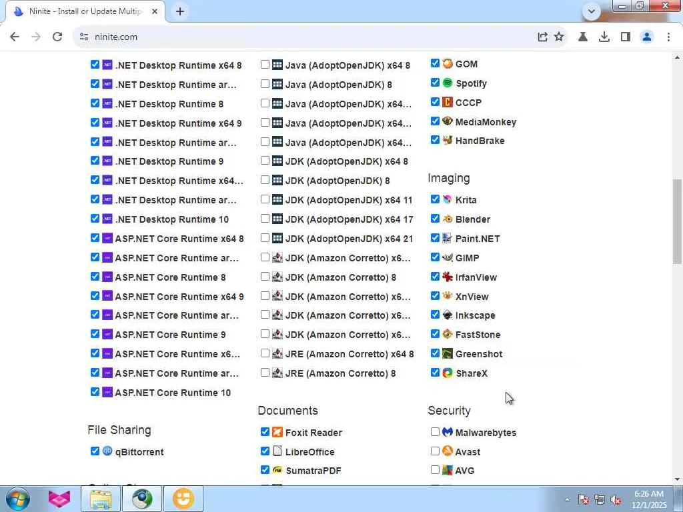Viewport: 683px width, 512px height.
Task: Show hidden system tray icons arrow
Action: tap(567, 499)
